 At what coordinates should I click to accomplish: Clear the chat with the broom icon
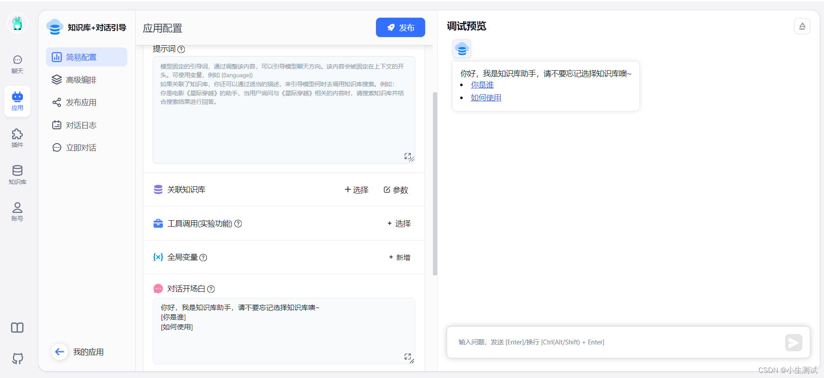click(802, 26)
